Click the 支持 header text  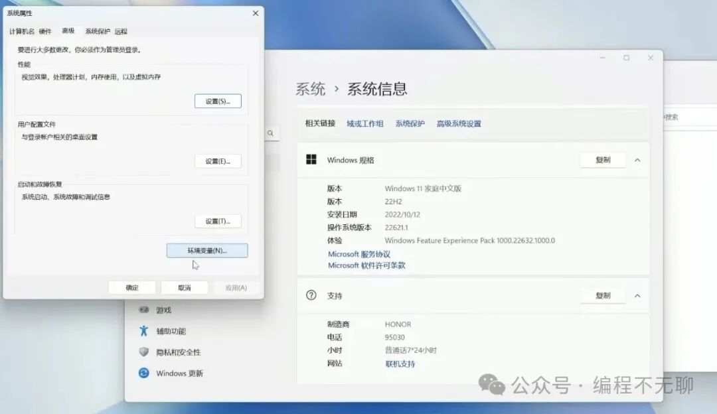[x=335, y=296]
